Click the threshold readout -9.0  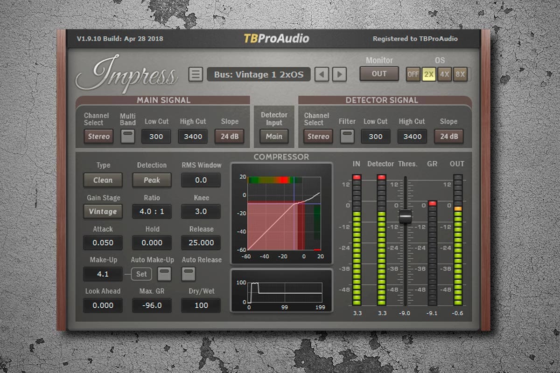coord(405,313)
